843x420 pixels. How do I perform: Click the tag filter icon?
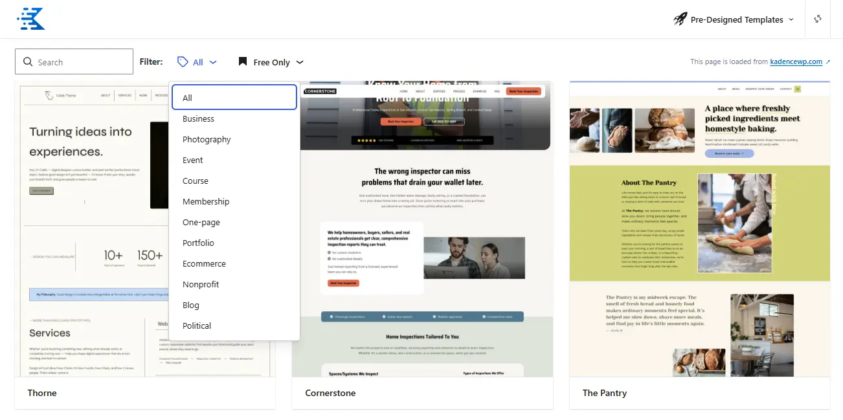coord(183,62)
